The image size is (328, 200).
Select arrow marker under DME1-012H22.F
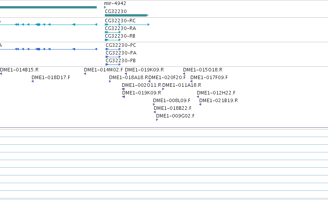click(198, 97)
